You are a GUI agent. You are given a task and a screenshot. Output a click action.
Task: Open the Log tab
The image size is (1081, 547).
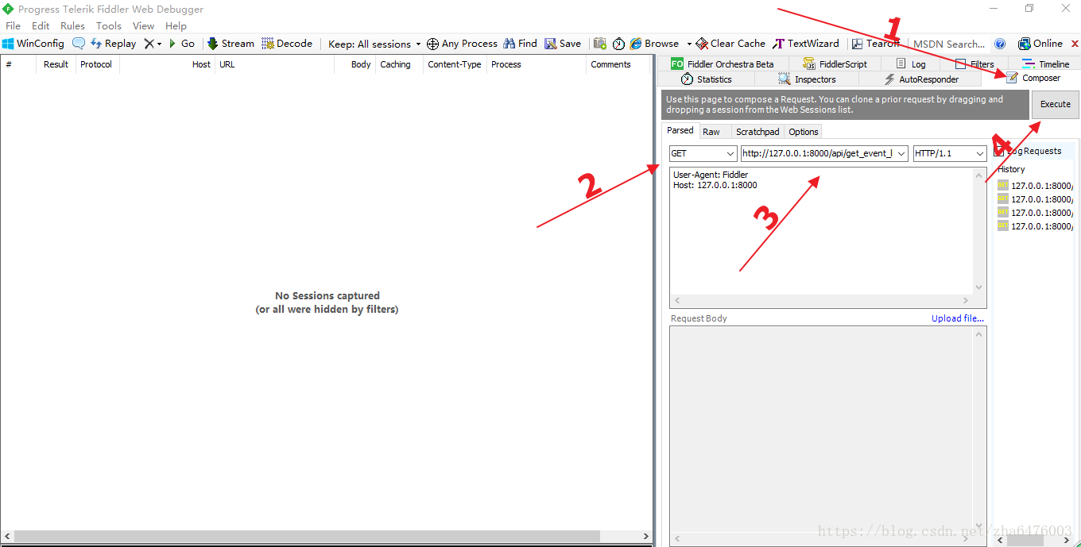pyautogui.click(x=911, y=64)
